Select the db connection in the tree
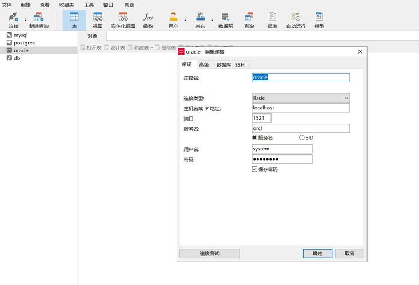Viewport: 419px width, 285px height. coord(39,58)
